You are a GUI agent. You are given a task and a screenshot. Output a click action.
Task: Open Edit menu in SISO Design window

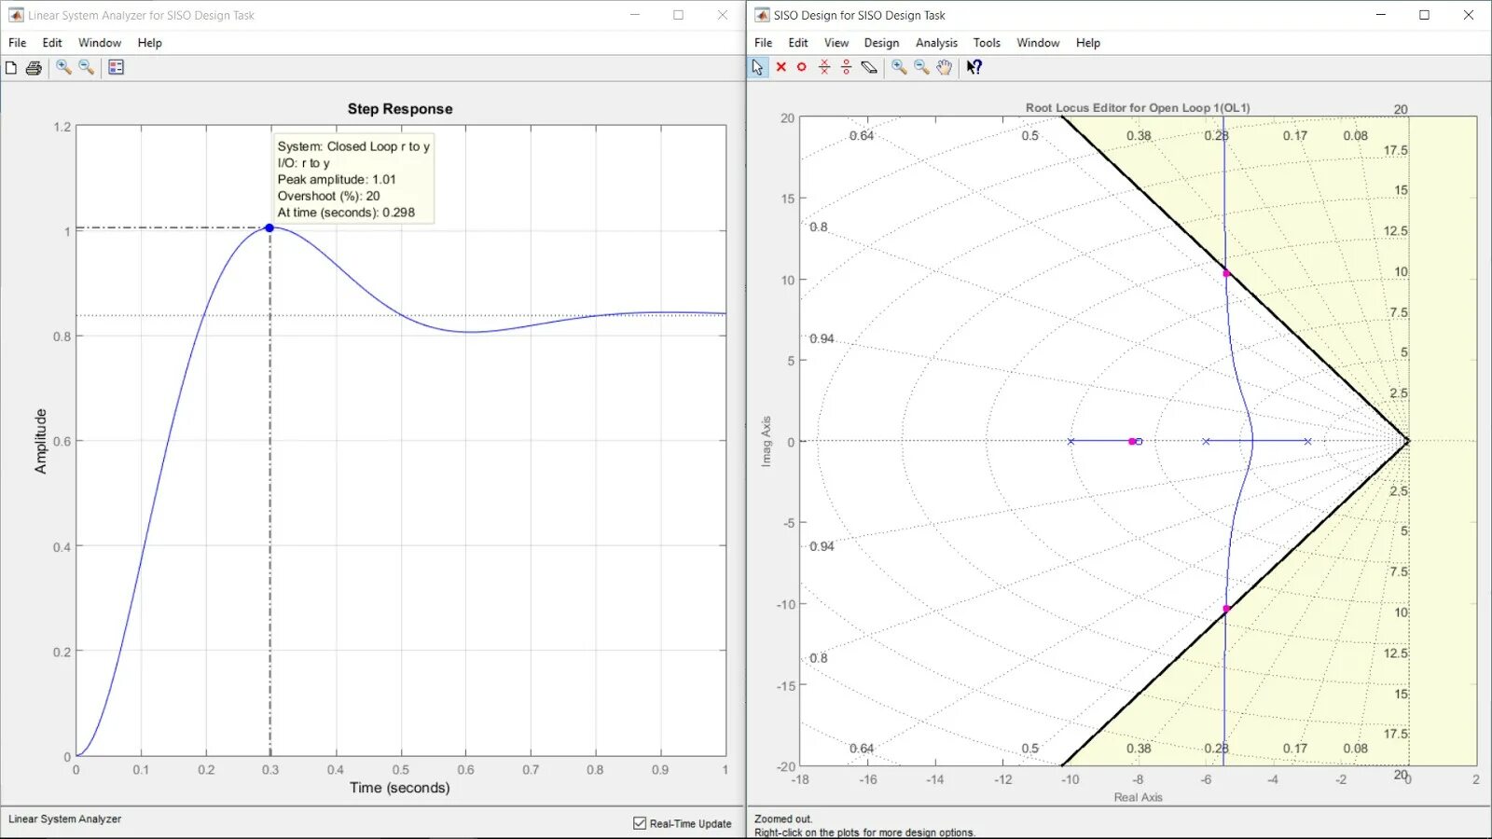tap(798, 43)
